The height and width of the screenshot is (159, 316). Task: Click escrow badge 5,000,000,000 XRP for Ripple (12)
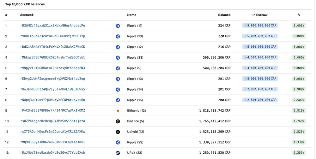pyautogui.click(x=260, y=47)
